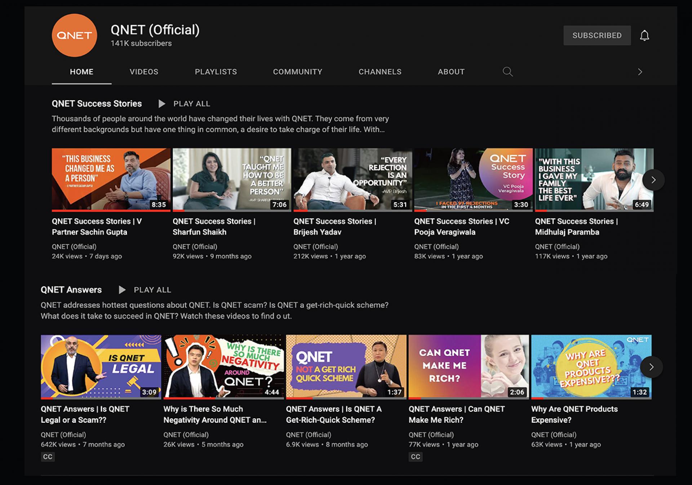Click the 4:44 duration badge on Negativity video
This screenshot has width=692, height=485.
[x=272, y=392]
